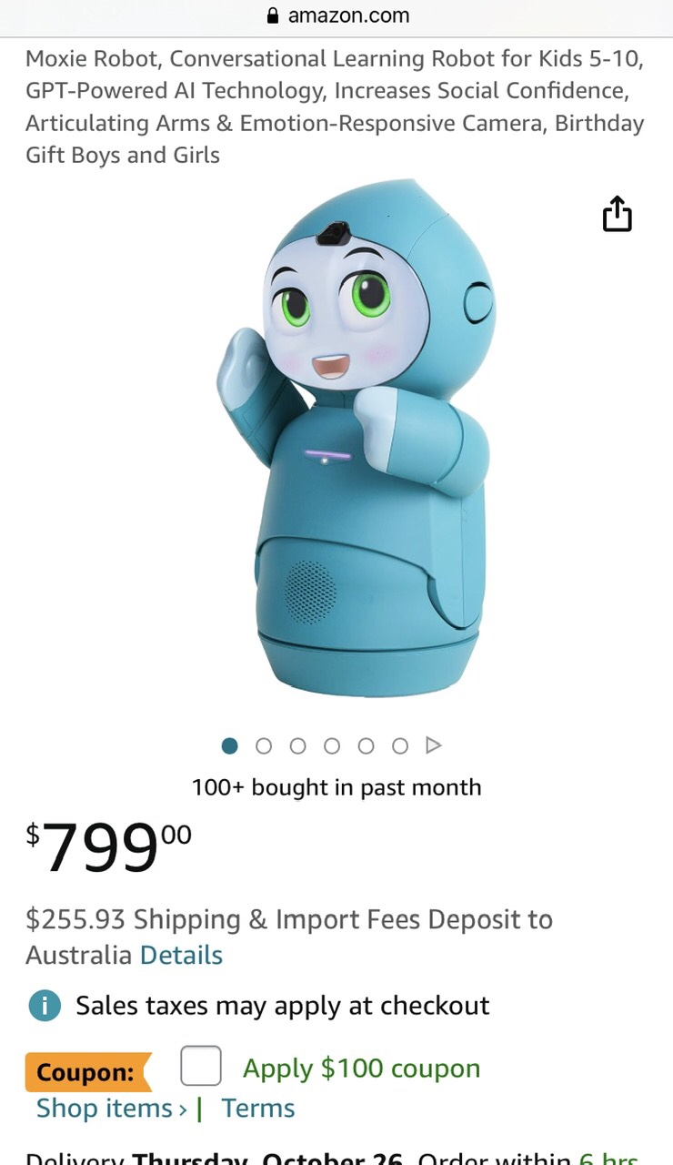Tap the info icon beside sales taxes notice
Screen dimensions: 673x1165
[44, 1006]
